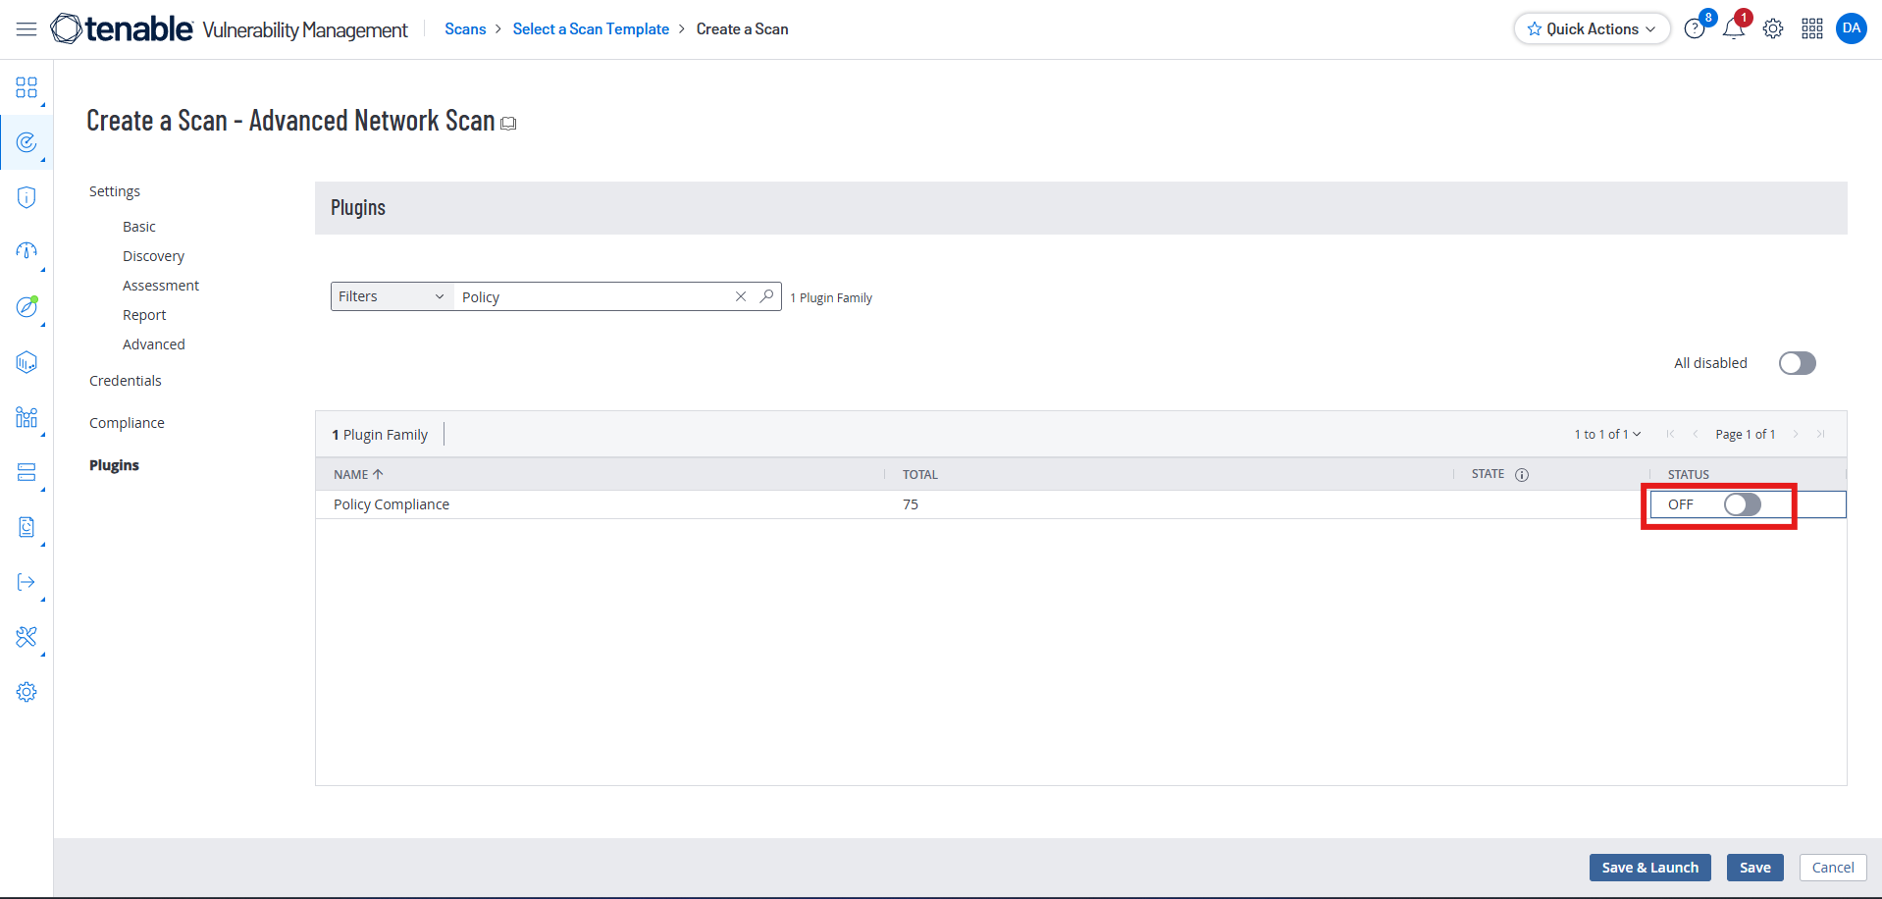Click the dashboards icon in left sidebar

[26, 88]
